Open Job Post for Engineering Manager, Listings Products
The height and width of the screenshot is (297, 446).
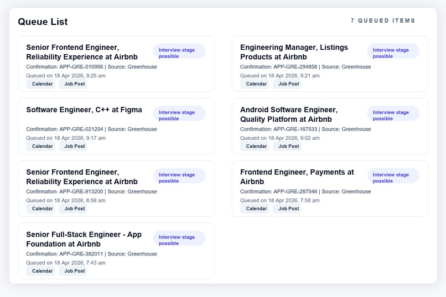287,84
